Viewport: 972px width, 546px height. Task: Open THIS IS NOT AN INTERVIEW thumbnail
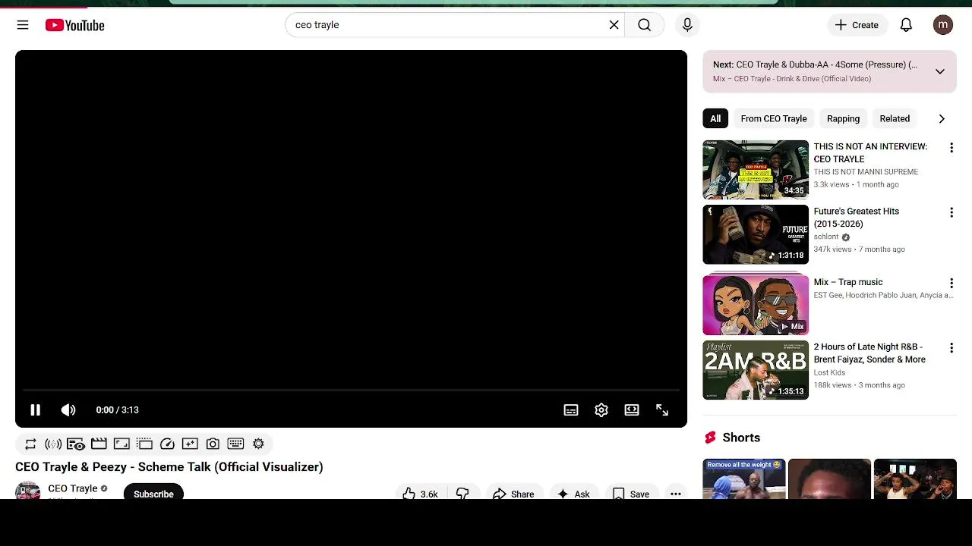point(756,170)
